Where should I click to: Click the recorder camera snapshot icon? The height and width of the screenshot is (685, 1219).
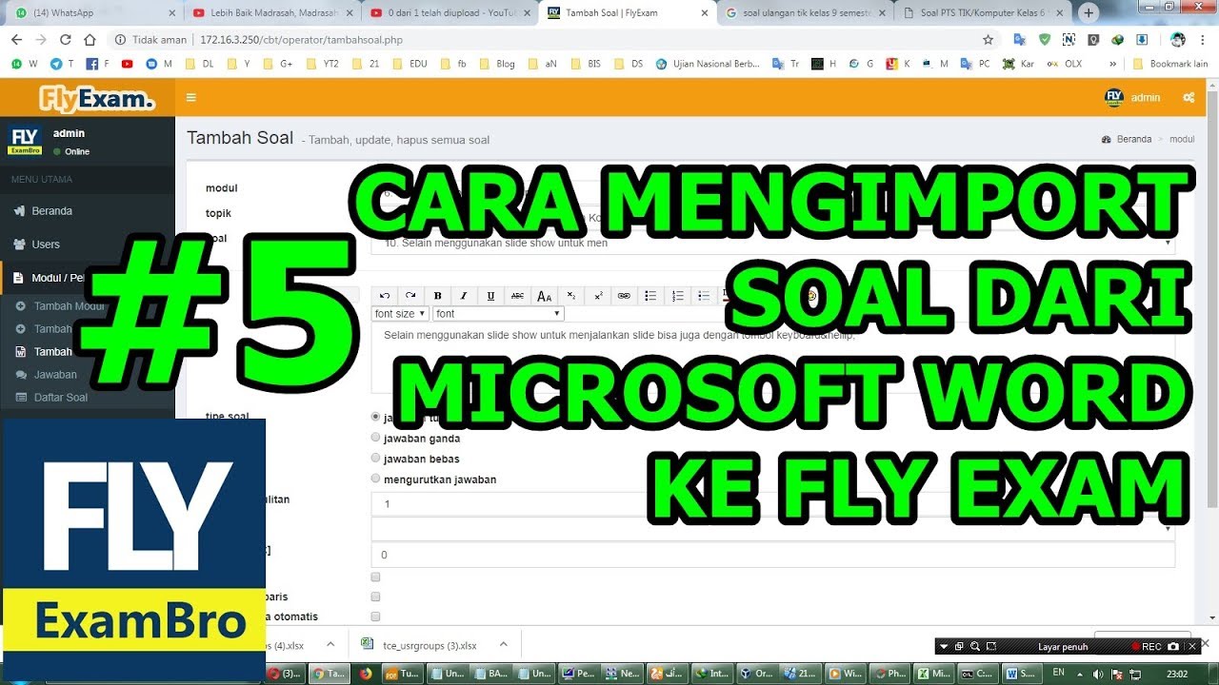1173,646
